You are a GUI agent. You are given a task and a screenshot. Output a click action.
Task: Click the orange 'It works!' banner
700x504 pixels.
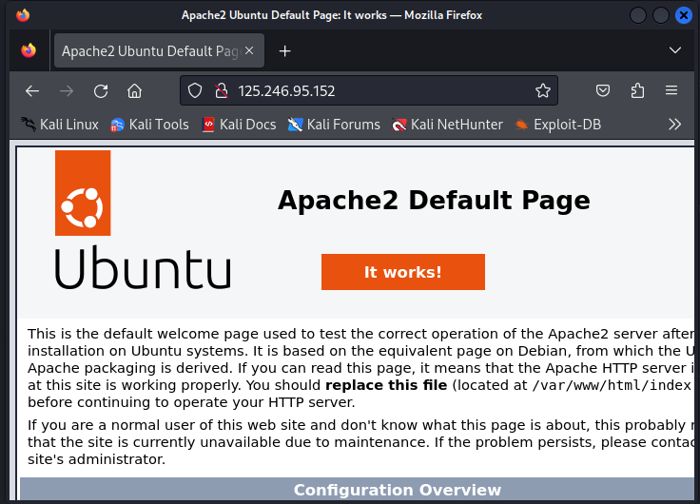[403, 272]
